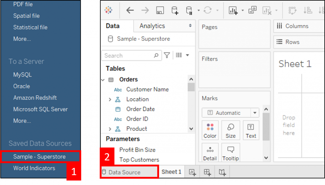Image resolution: width=325 pixels, height=185 pixels.
Task: Connect to a PDF file
Action: 23,4
